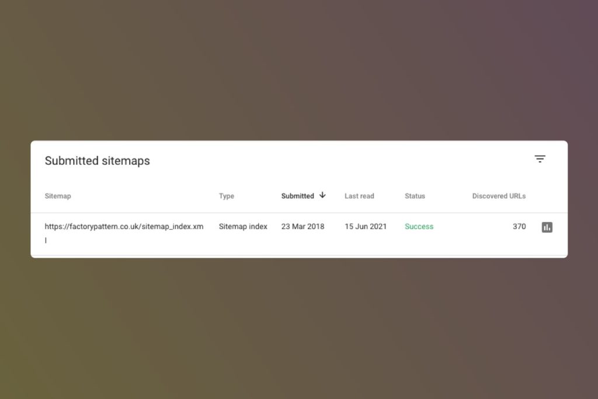Click the Status column header
Screen dimensions: 598x399
(x=415, y=196)
